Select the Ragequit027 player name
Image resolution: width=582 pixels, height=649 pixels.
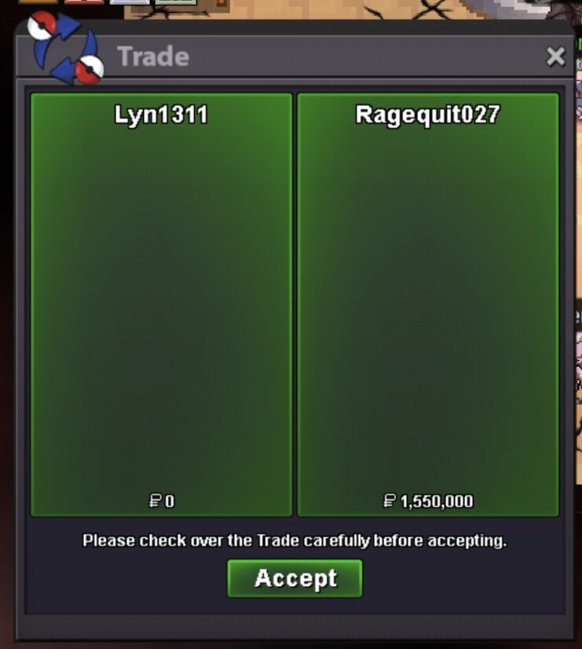click(x=428, y=115)
